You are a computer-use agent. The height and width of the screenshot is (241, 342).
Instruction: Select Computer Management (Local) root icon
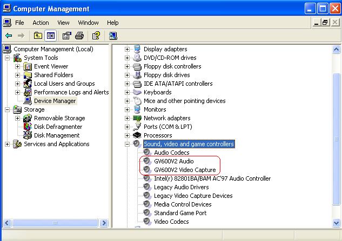[7, 49]
